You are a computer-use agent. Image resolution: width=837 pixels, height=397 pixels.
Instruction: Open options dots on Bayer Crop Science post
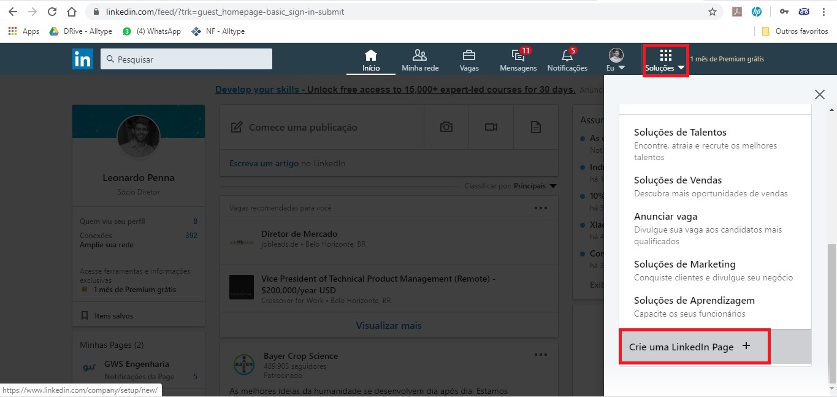click(x=540, y=355)
